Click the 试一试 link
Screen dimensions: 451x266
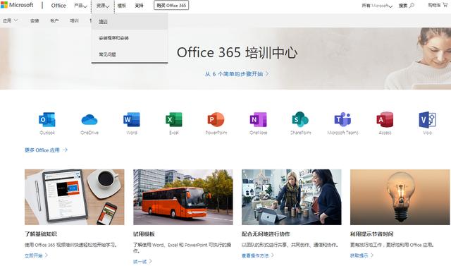coord(142,261)
